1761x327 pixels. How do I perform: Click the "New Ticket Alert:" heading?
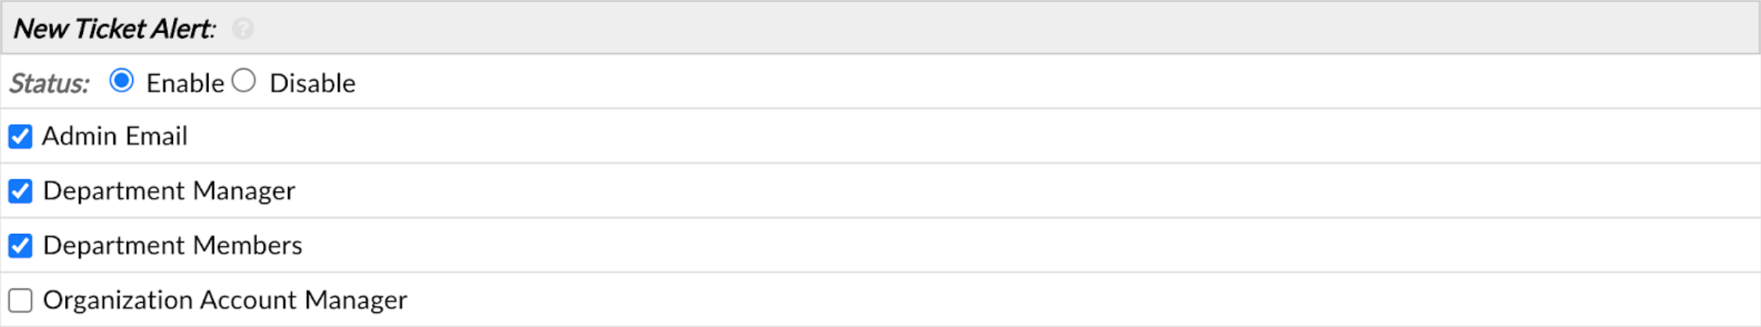tap(114, 29)
